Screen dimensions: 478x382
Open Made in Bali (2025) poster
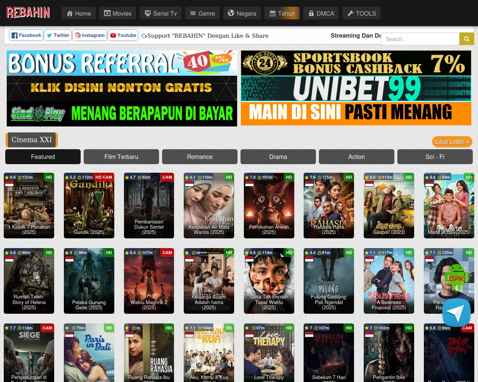click(449, 206)
